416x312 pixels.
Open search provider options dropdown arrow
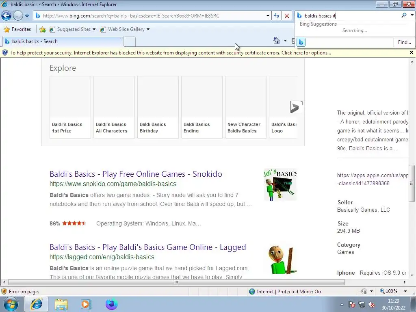pyautogui.click(x=412, y=15)
